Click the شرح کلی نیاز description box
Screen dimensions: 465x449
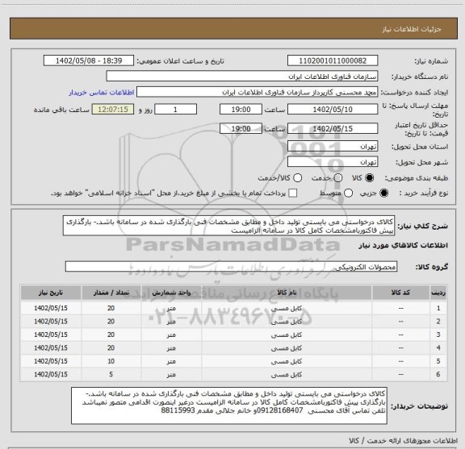[x=229, y=226]
